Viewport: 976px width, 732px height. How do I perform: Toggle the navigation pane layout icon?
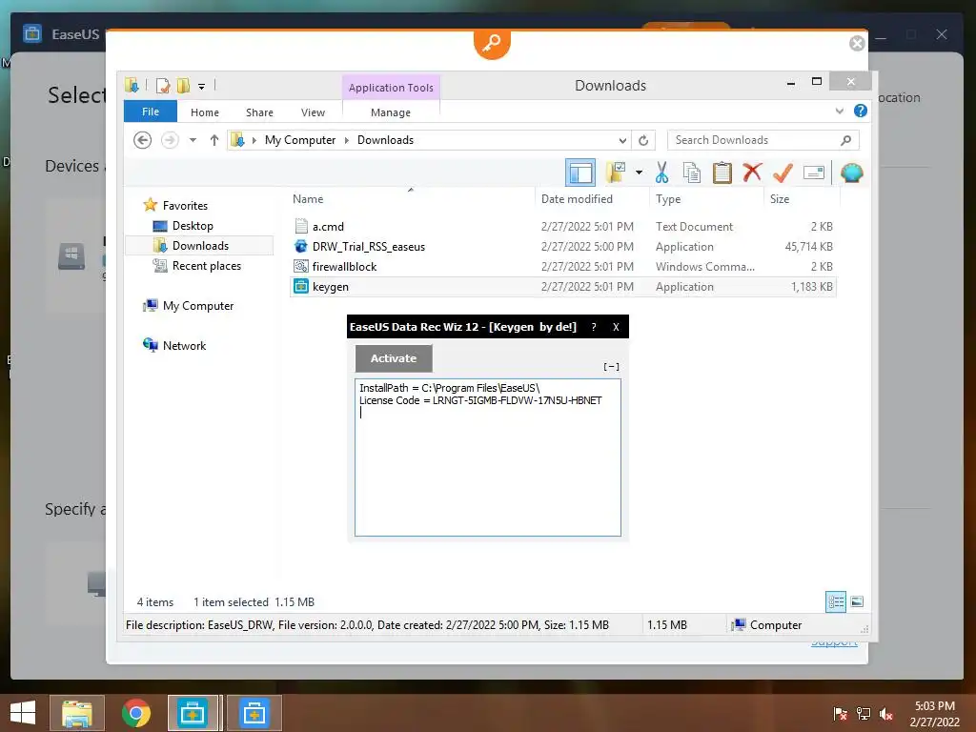click(x=580, y=173)
